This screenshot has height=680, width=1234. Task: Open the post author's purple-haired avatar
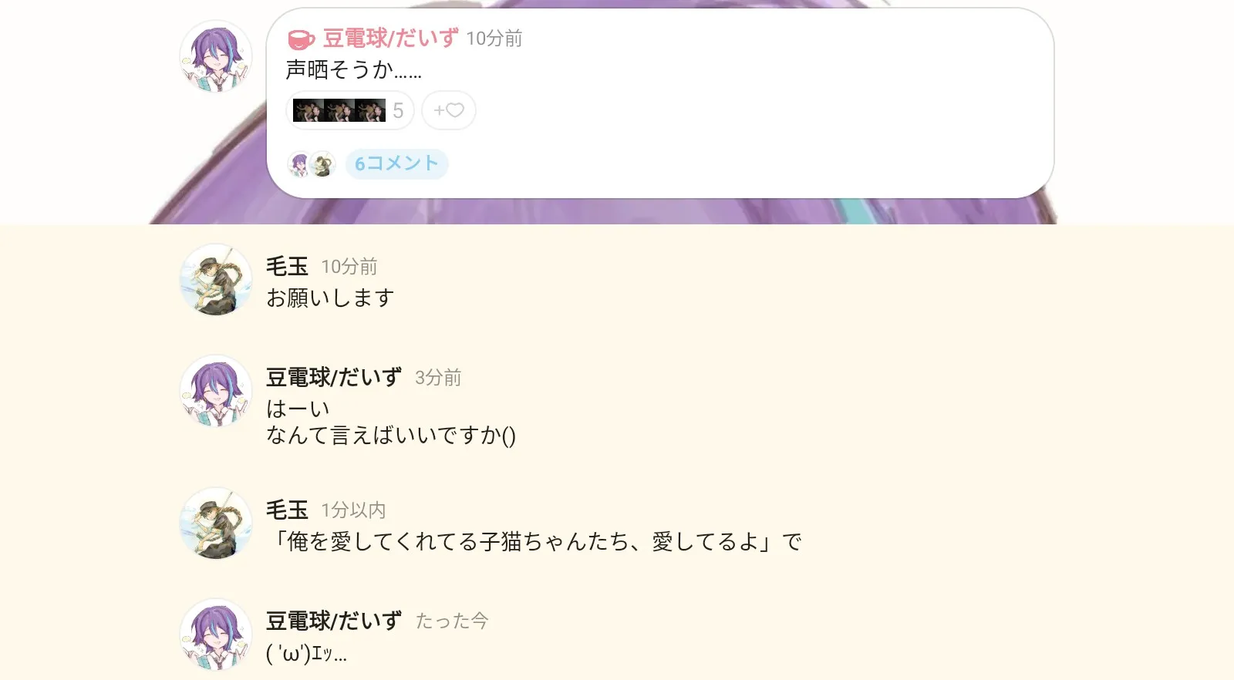216,57
